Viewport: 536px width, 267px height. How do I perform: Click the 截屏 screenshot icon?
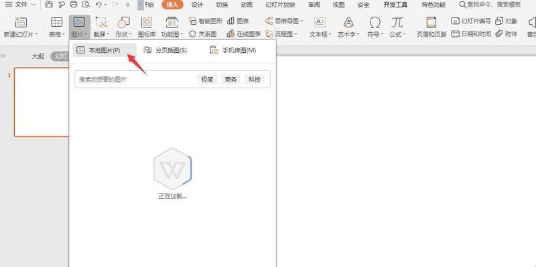[x=101, y=23]
